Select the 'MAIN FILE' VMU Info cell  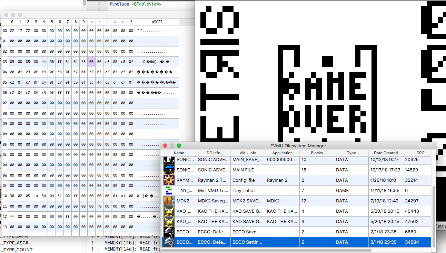248,170
